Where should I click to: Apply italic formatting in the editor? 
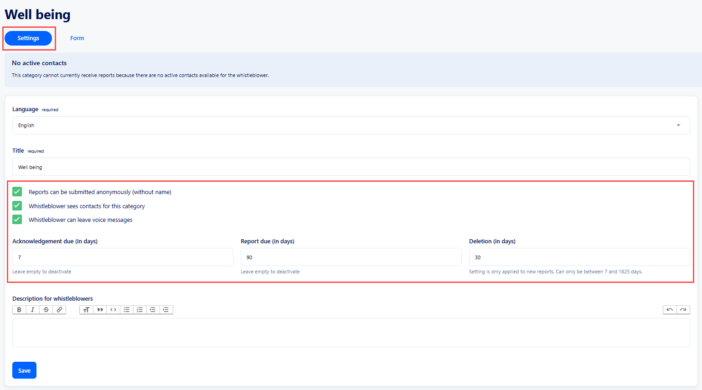pos(32,310)
